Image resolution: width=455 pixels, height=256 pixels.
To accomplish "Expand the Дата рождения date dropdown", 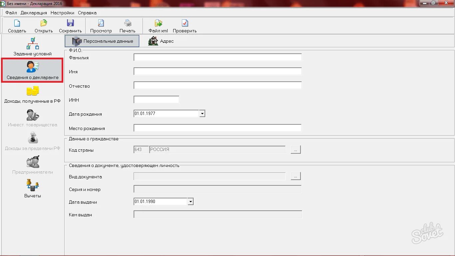I will (202, 114).
